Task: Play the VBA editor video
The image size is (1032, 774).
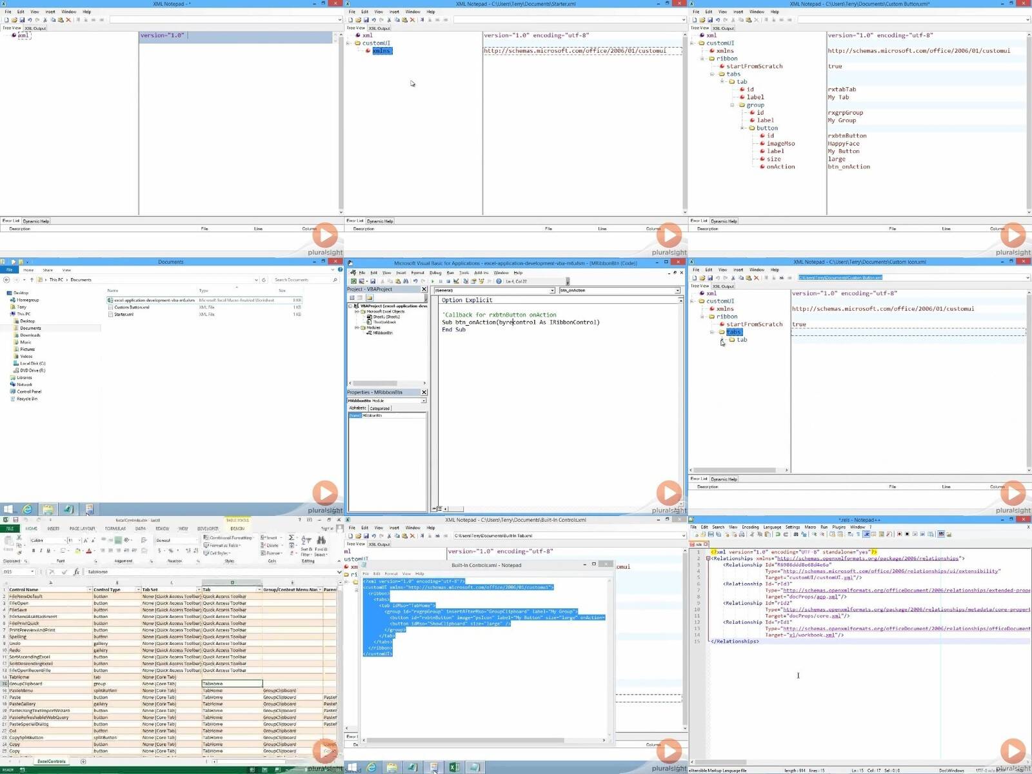Action: point(669,493)
